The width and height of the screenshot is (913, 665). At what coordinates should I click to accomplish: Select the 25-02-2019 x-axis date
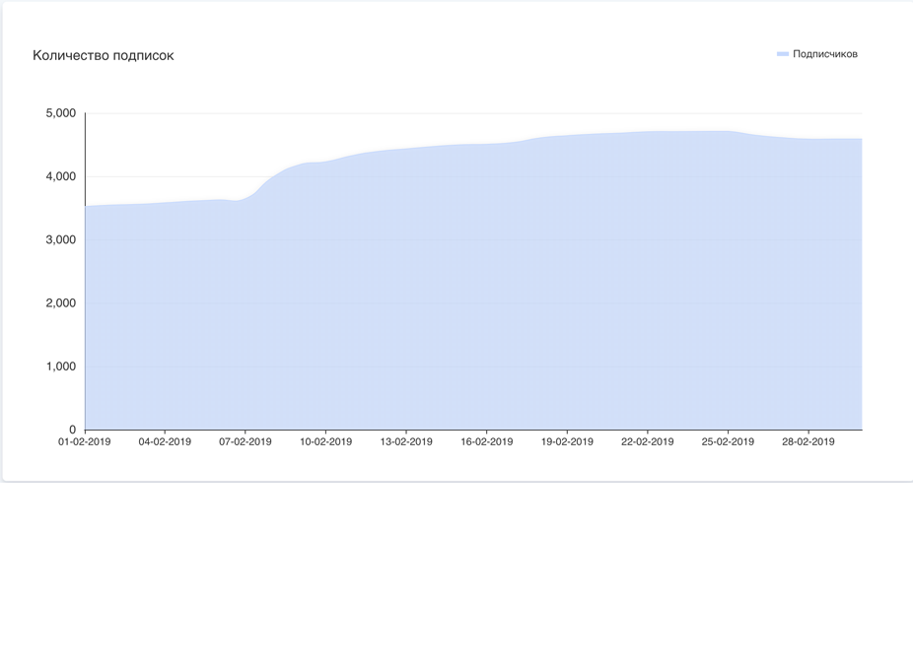728,441
